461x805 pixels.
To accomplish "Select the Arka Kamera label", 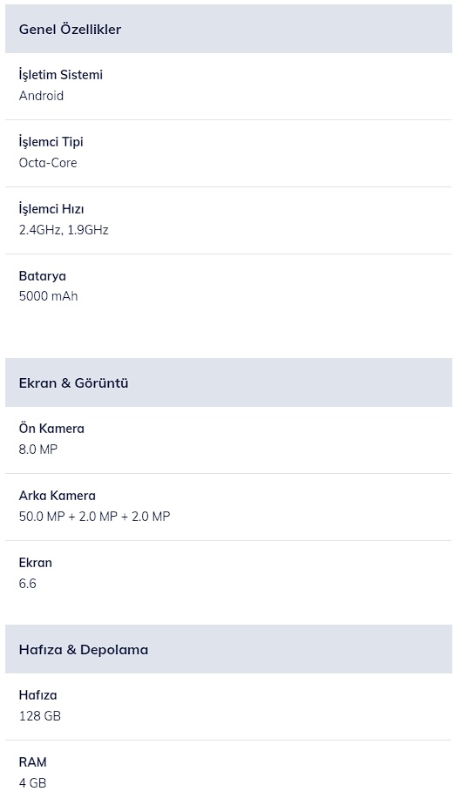I will pyautogui.click(x=57, y=496).
